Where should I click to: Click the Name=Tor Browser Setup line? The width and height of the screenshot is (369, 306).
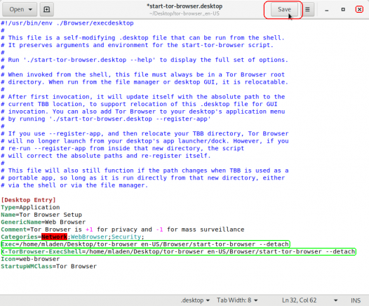pyautogui.click(x=41, y=215)
